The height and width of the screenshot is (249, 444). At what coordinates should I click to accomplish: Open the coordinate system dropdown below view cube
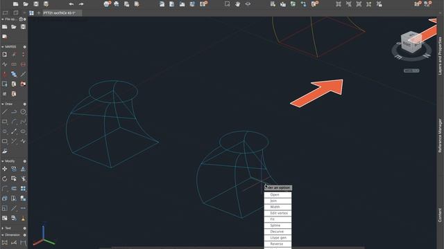click(411, 71)
